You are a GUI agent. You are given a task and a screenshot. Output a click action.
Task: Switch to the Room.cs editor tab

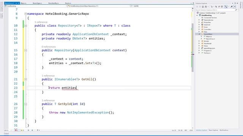[x=68, y=3]
